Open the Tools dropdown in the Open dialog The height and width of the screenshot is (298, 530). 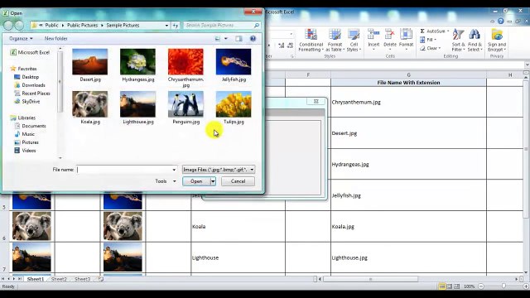pos(166,181)
